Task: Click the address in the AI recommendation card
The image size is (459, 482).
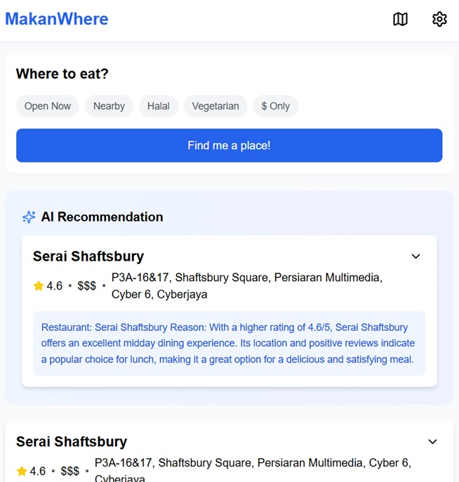Action: click(x=246, y=286)
